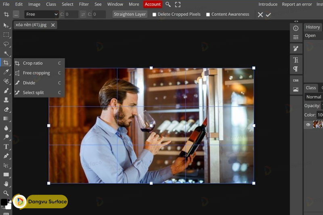Open the Free crop ratio dropdown
Viewport: 323px width, 215px height.
point(42,15)
